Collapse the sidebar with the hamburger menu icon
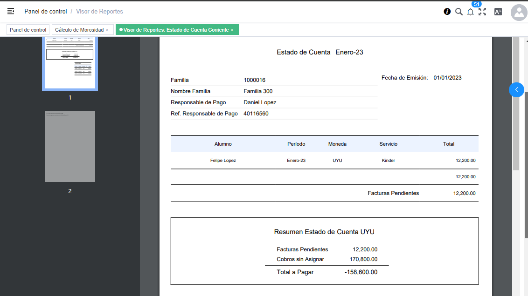The image size is (528, 296). pyautogui.click(x=11, y=11)
